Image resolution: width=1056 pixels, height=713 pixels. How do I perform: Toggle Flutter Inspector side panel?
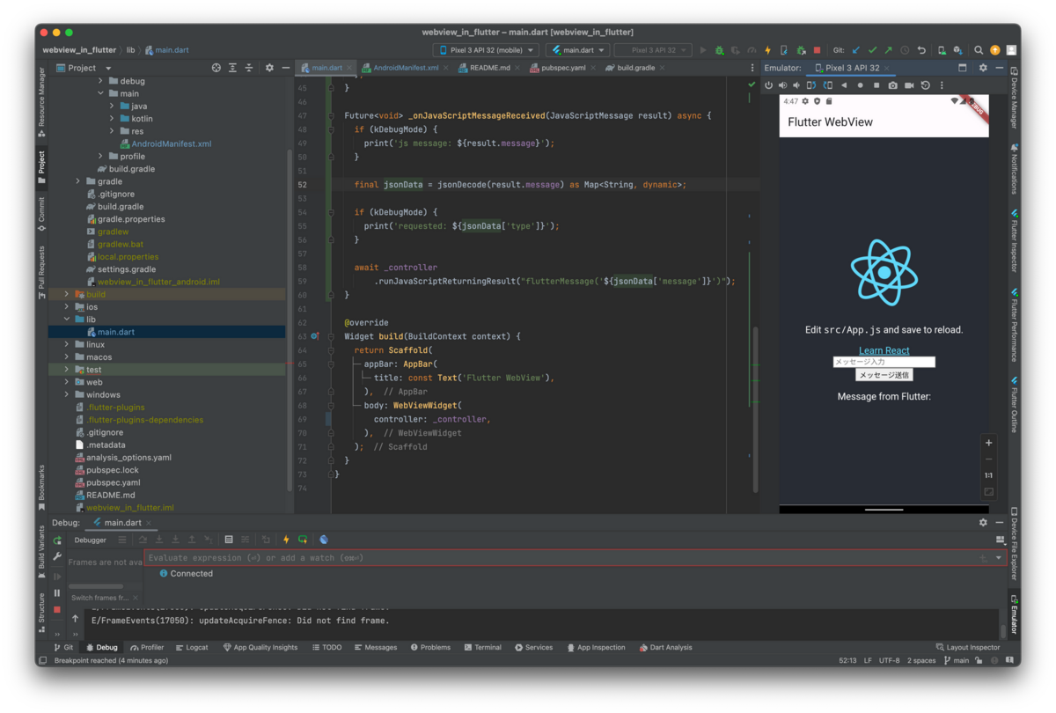(1014, 240)
